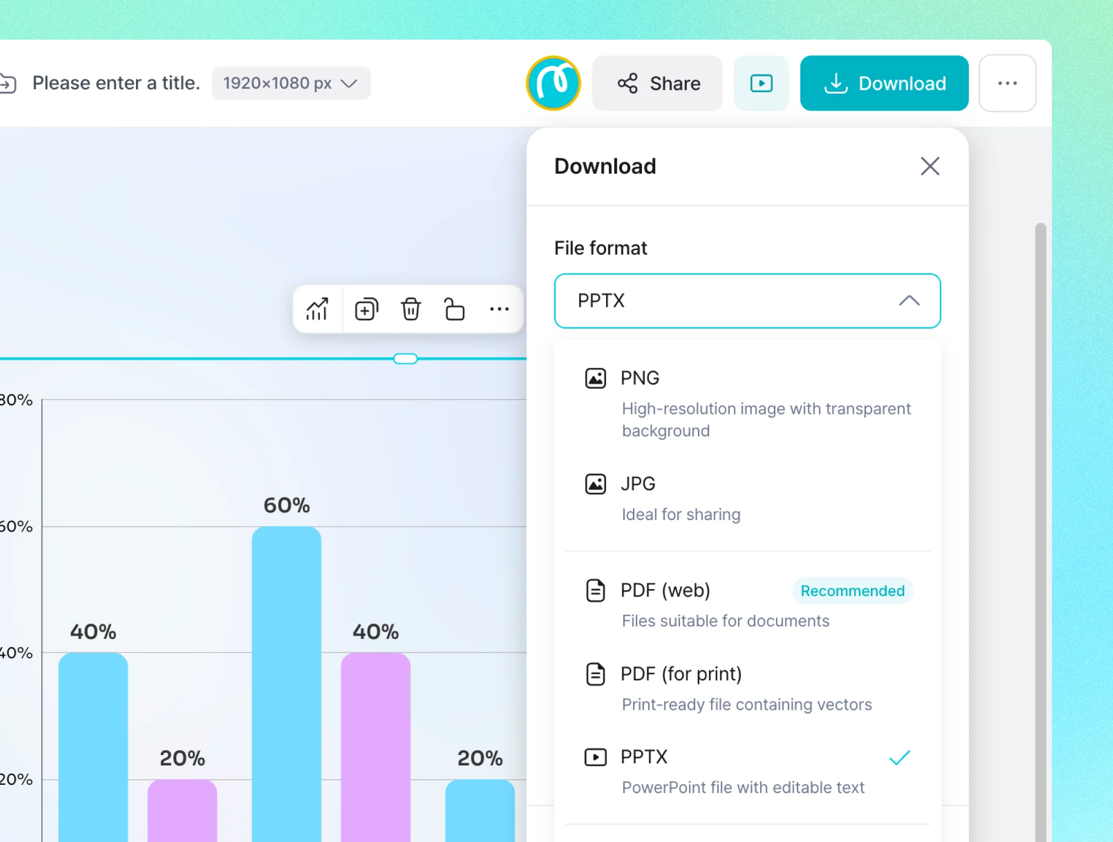Select the PNG file format option
Screen dimensions: 1113x842
tap(747, 404)
